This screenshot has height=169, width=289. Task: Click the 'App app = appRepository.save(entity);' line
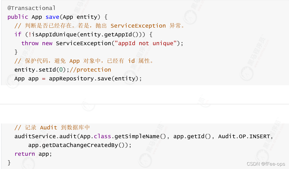click(78, 79)
